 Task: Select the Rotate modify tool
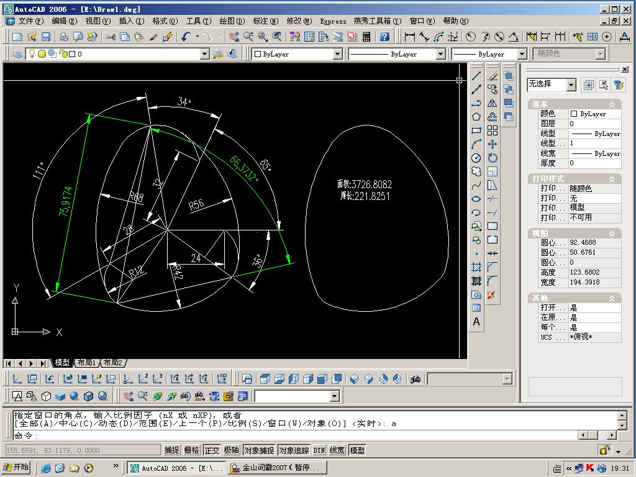tap(493, 158)
